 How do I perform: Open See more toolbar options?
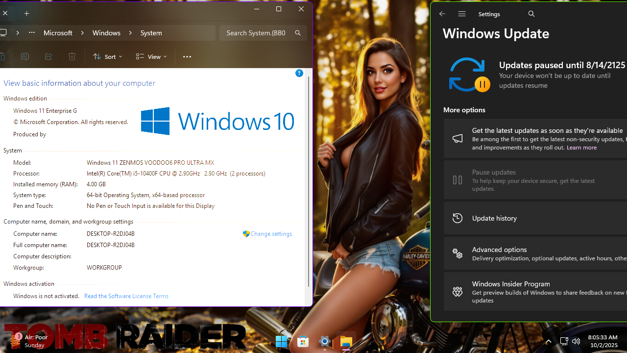pos(187,56)
